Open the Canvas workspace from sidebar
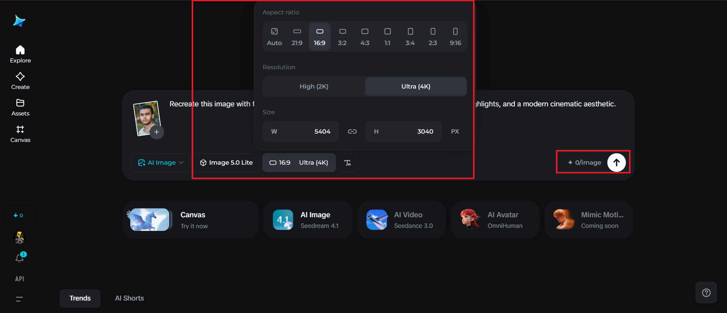 click(x=20, y=134)
